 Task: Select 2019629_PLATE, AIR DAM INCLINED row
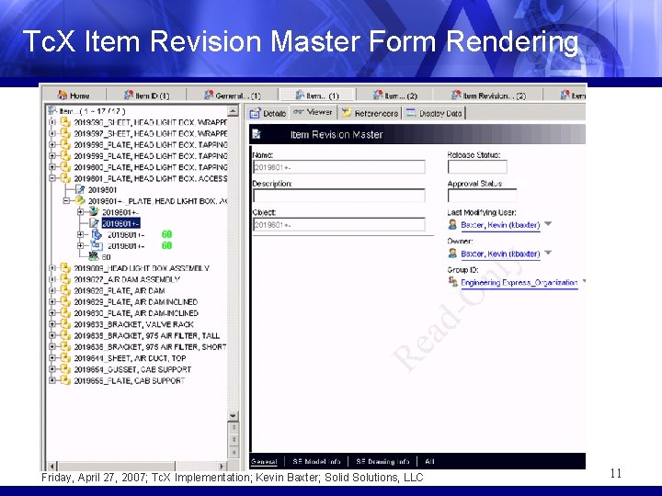pos(135,302)
